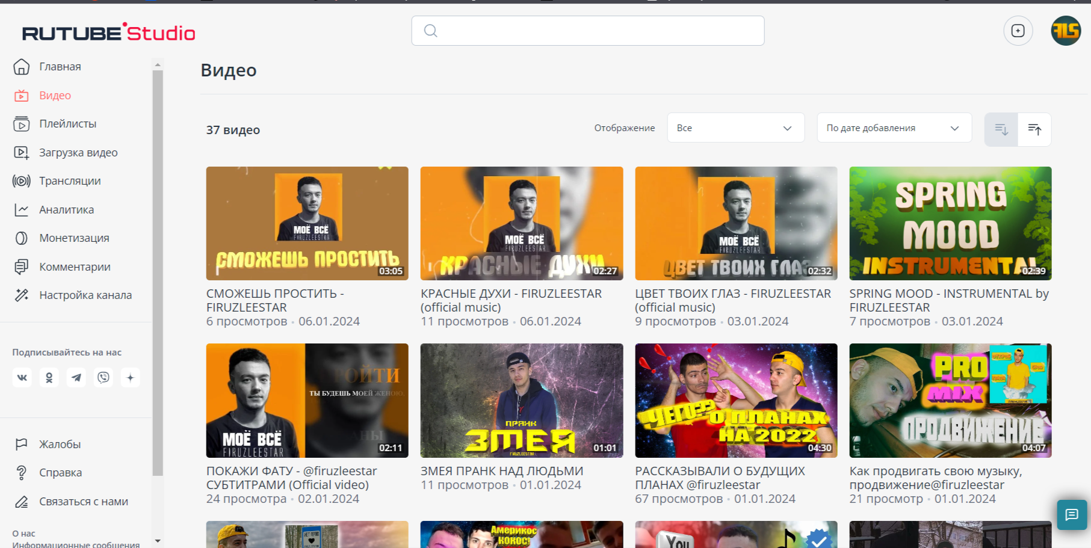Open the Настройка канала label
Screen dimensions: 1091x548
coord(85,295)
